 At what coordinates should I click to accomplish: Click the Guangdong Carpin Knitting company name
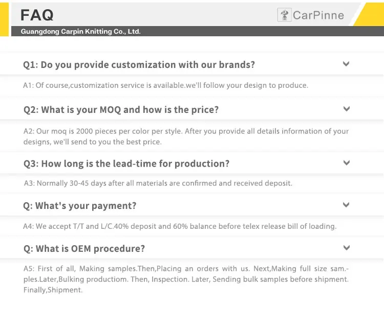coord(80,32)
